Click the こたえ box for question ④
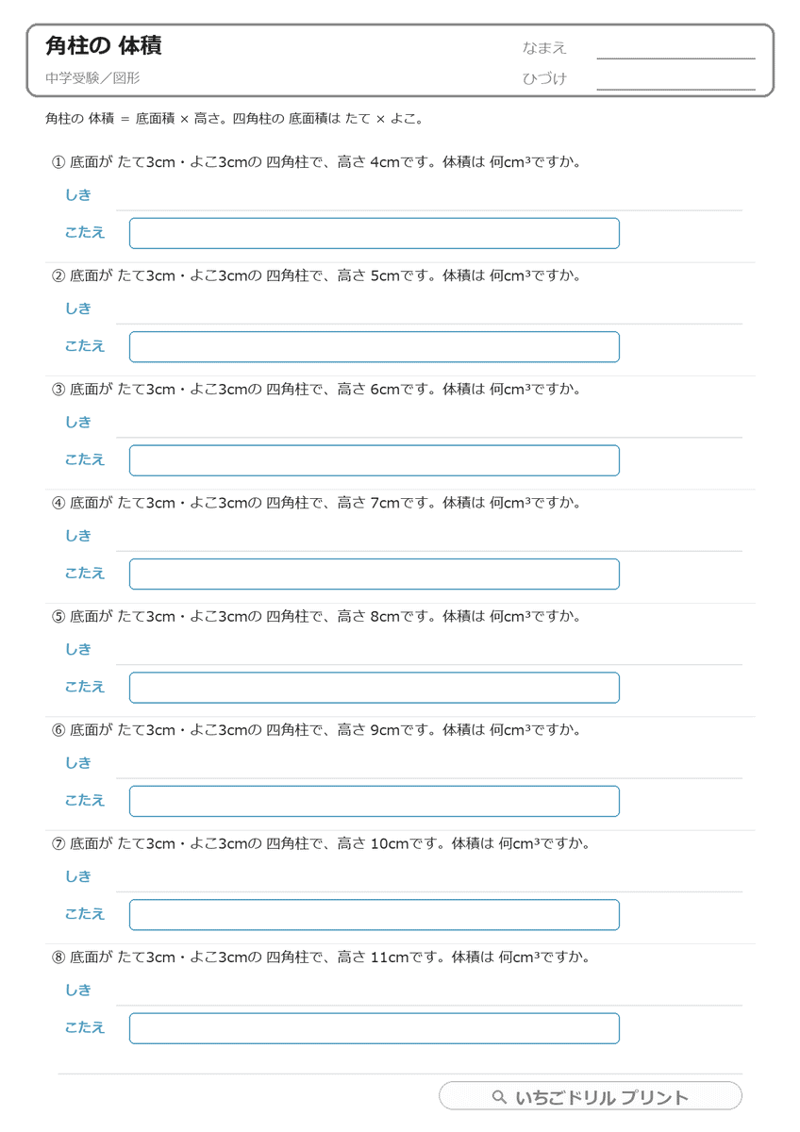Screen dimensions: 800x1132 click(375, 574)
